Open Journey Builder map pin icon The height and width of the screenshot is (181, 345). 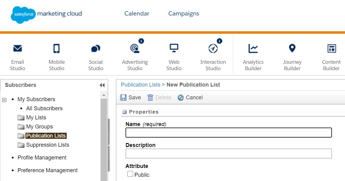tap(292, 48)
